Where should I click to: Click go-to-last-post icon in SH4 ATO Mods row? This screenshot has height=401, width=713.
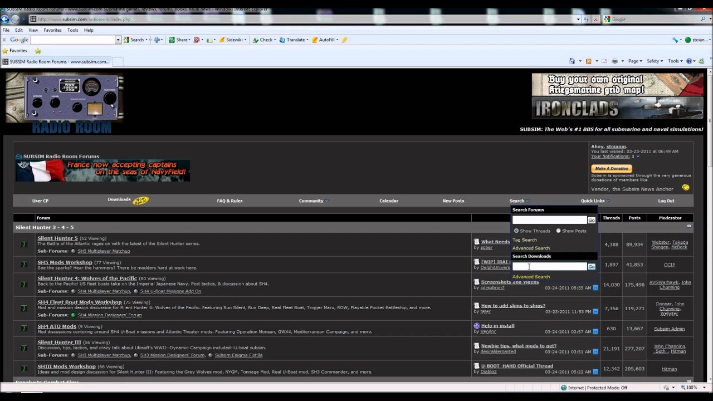coord(595,331)
